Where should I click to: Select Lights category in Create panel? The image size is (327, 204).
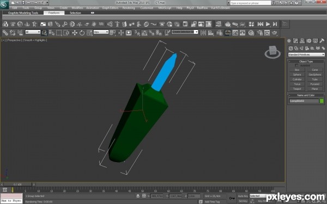[301, 48]
